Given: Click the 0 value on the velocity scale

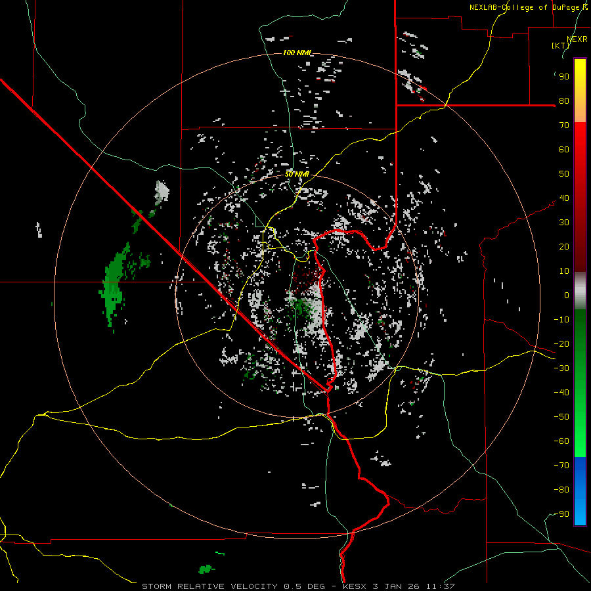Looking at the screenshot, I should coord(567,295).
